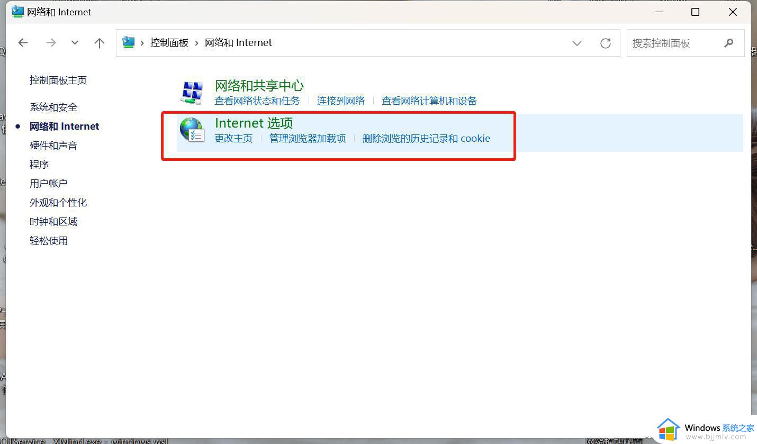This screenshot has width=757, height=444.
Task: Click 删除浏览的历史记录和 cookie link
Action: coord(426,138)
